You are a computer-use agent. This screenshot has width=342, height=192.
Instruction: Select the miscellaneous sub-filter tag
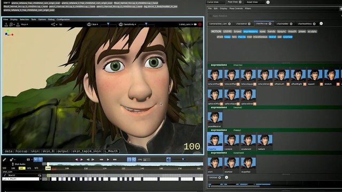[260, 37]
